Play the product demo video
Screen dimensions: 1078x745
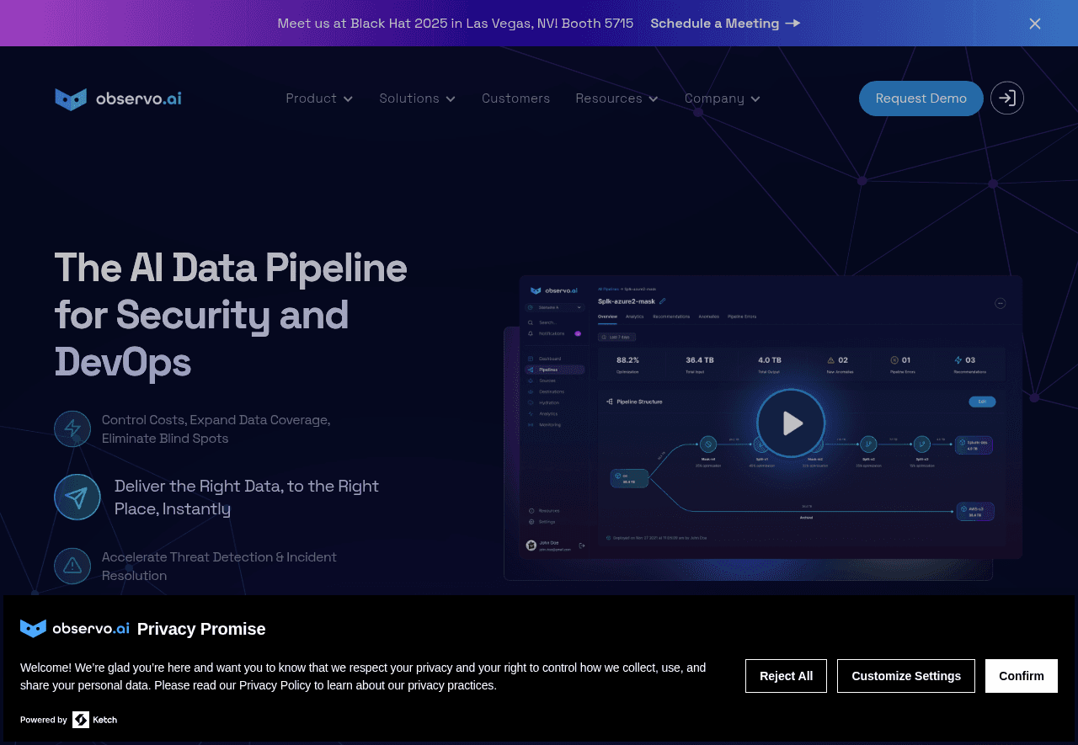[x=790, y=423]
